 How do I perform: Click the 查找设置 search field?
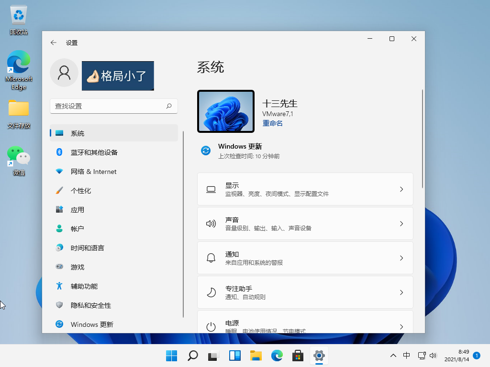113,106
